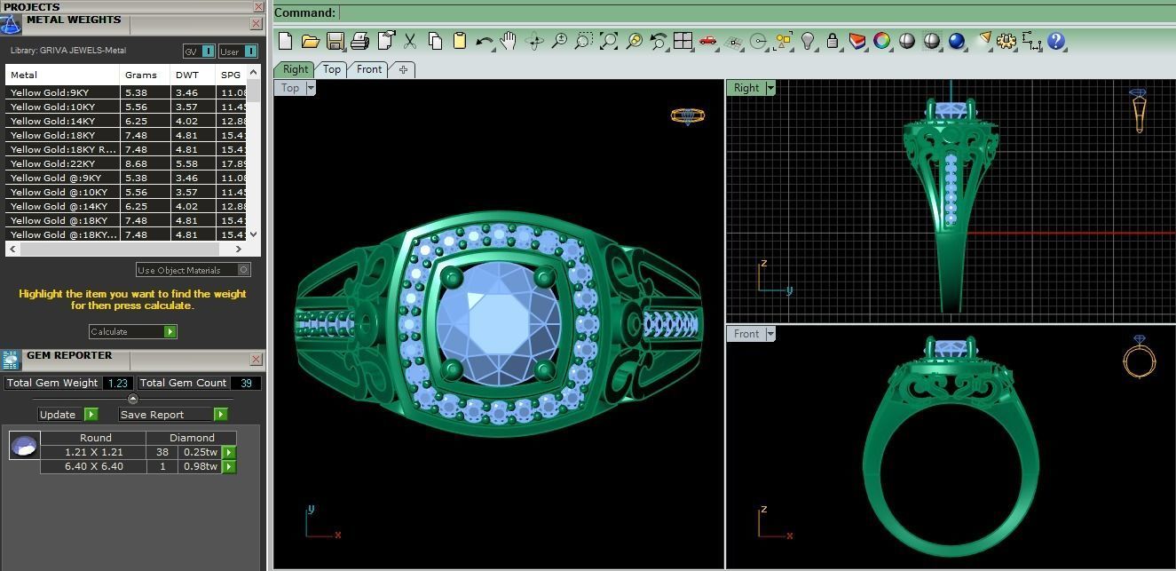Click the metal list horizontal scrollbar right arrow

point(238,250)
